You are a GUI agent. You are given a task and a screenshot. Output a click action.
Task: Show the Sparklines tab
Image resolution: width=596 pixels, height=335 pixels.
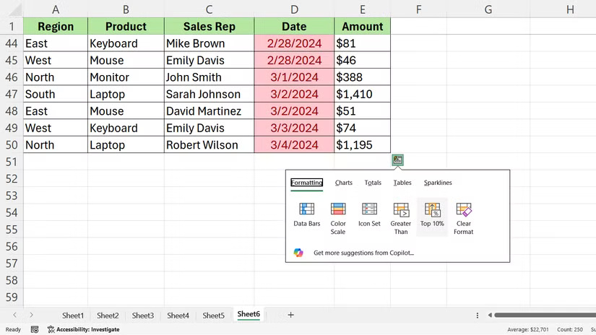438,183
